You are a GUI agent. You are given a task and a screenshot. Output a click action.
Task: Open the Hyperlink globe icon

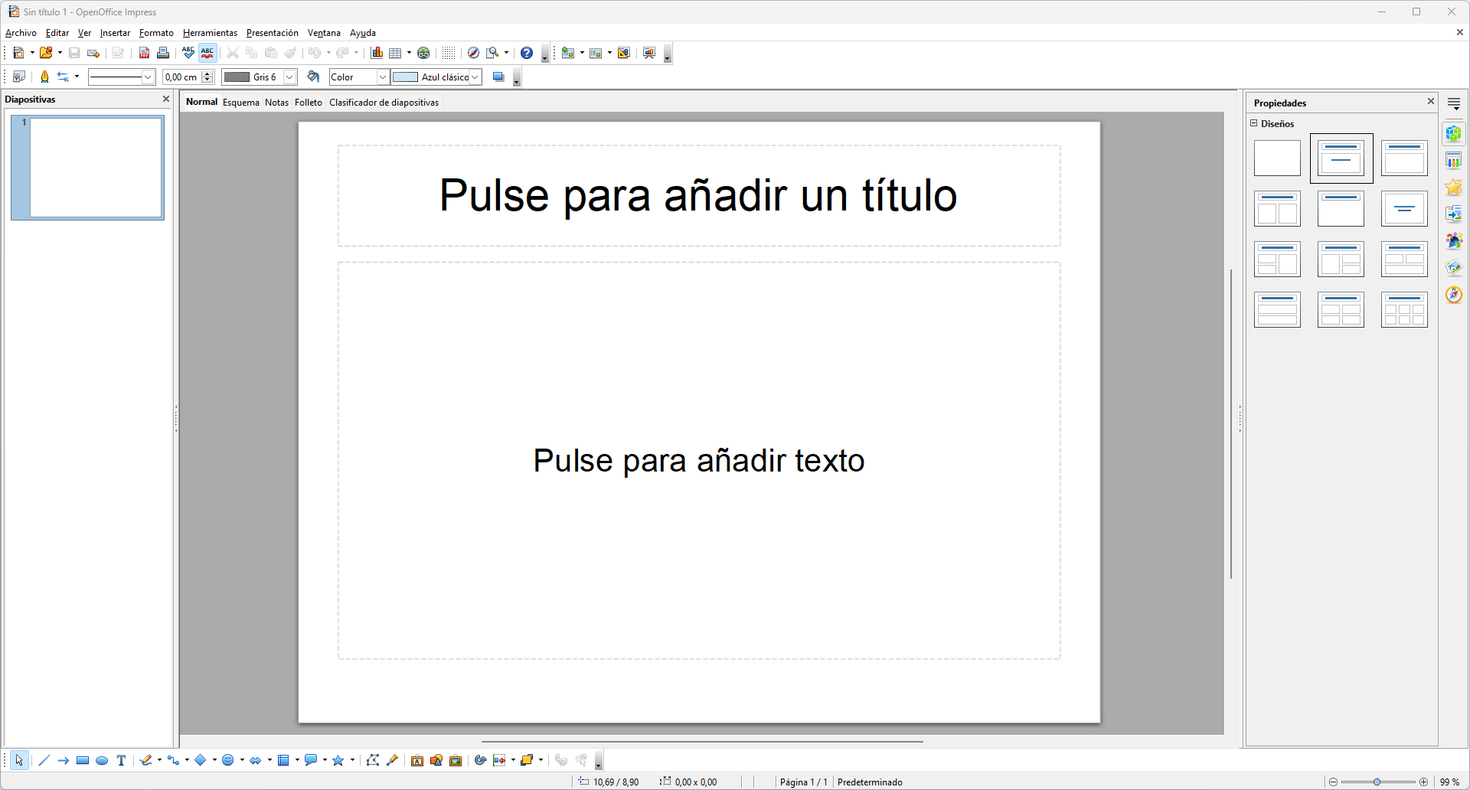(x=423, y=53)
